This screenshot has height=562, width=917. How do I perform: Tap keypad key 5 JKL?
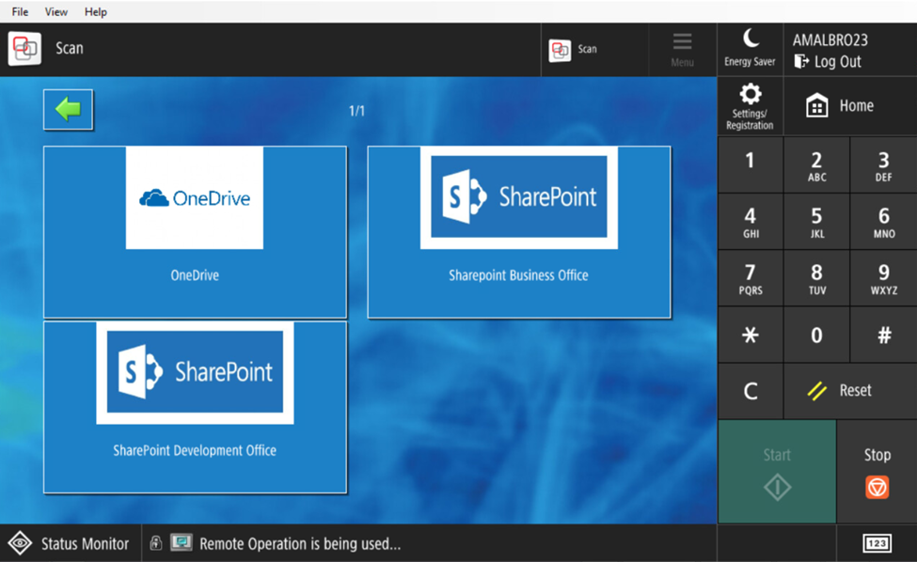coord(816,222)
